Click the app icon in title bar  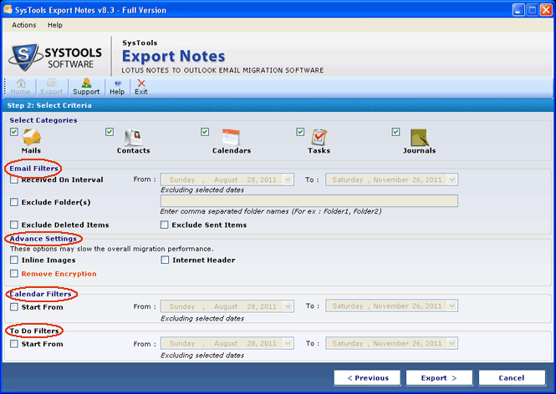point(8,9)
